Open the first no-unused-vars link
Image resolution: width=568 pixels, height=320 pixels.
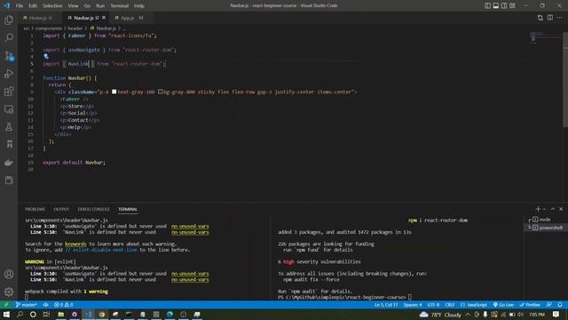click(190, 226)
